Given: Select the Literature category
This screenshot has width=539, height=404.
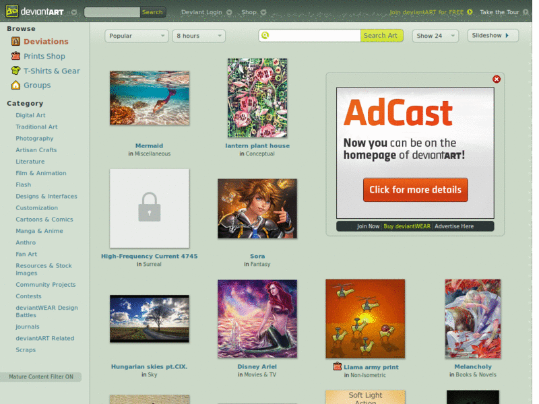Looking at the screenshot, I should [30, 162].
